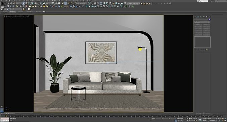Image resolution: width=227 pixels, height=122 pixels.
Task: Toggle Percent Snap
Action: (68, 3)
